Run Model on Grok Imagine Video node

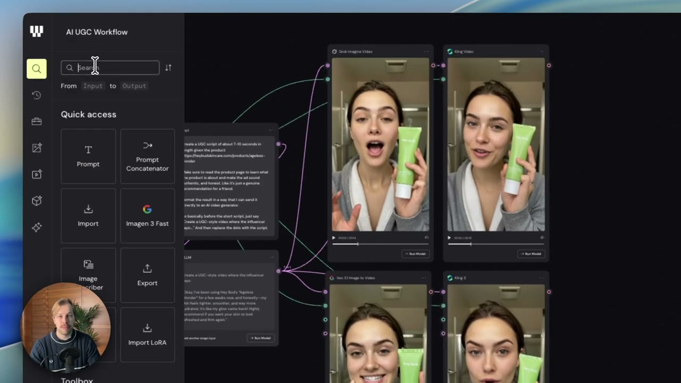click(x=416, y=254)
